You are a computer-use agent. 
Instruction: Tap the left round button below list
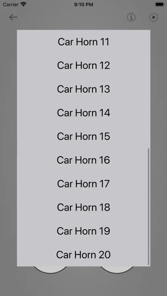pyautogui.click(x=50, y=270)
